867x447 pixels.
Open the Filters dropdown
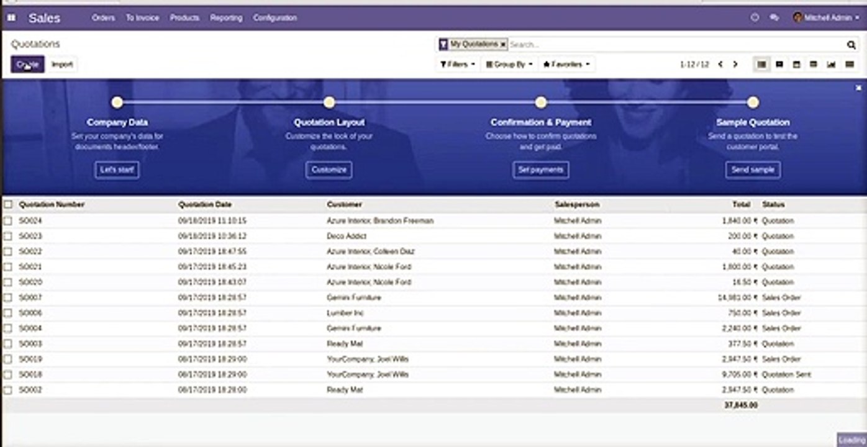click(458, 65)
